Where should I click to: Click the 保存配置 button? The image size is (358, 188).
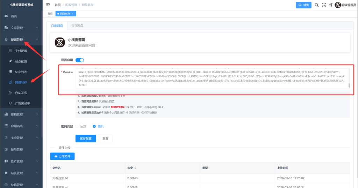[x=86, y=138]
